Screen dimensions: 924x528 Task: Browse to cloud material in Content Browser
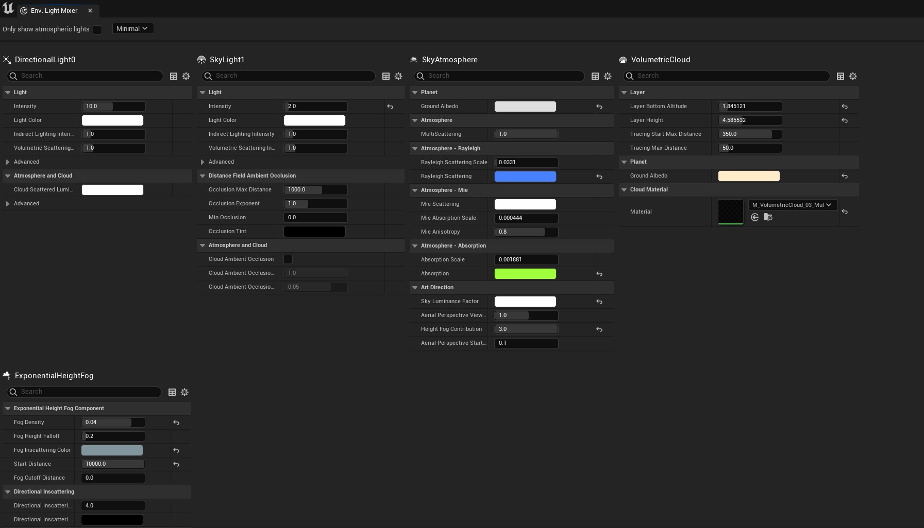(768, 218)
